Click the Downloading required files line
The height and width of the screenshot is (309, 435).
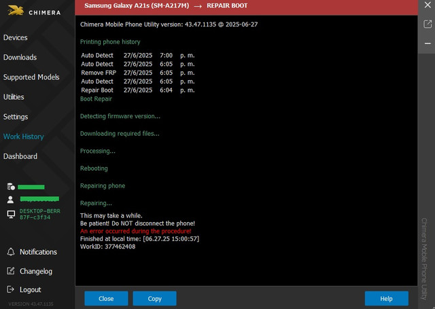pyautogui.click(x=120, y=134)
